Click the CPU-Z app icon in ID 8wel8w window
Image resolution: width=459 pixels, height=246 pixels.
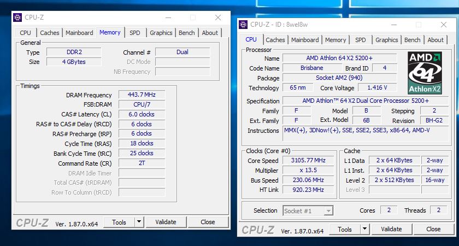coord(243,25)
